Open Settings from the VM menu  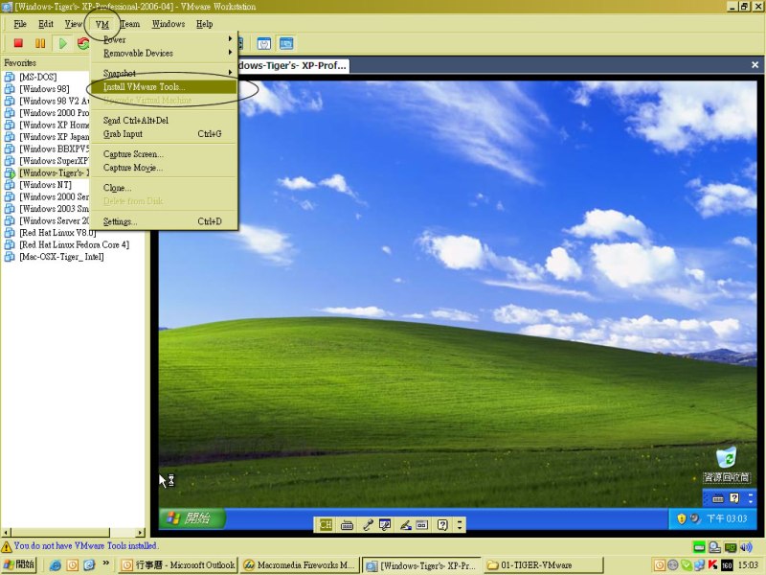coord(164,221)
